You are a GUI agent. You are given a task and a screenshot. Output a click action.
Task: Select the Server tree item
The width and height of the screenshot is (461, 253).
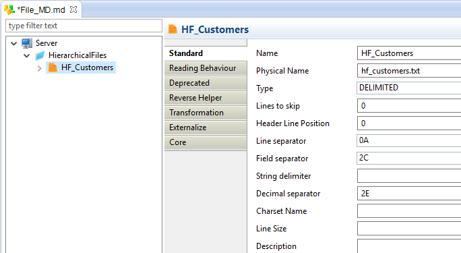pos(47,43)
